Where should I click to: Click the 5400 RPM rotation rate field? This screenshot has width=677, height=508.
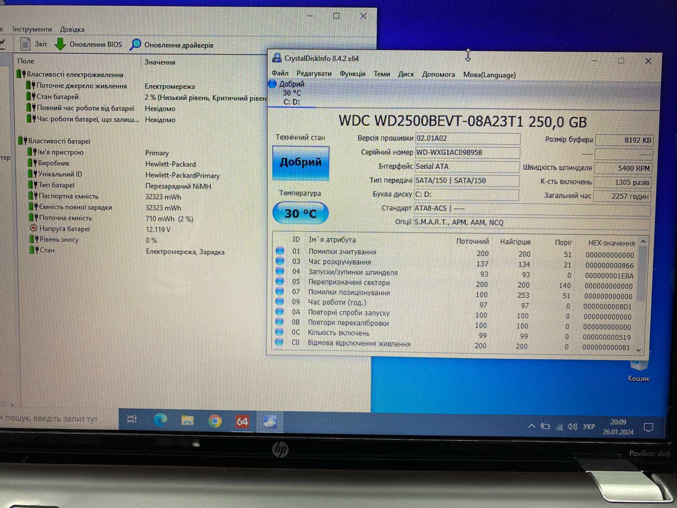click(623, 168)
